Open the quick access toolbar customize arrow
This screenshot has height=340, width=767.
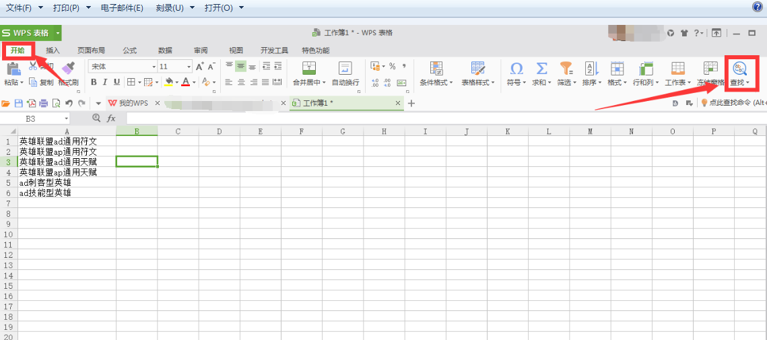point(98,103)
